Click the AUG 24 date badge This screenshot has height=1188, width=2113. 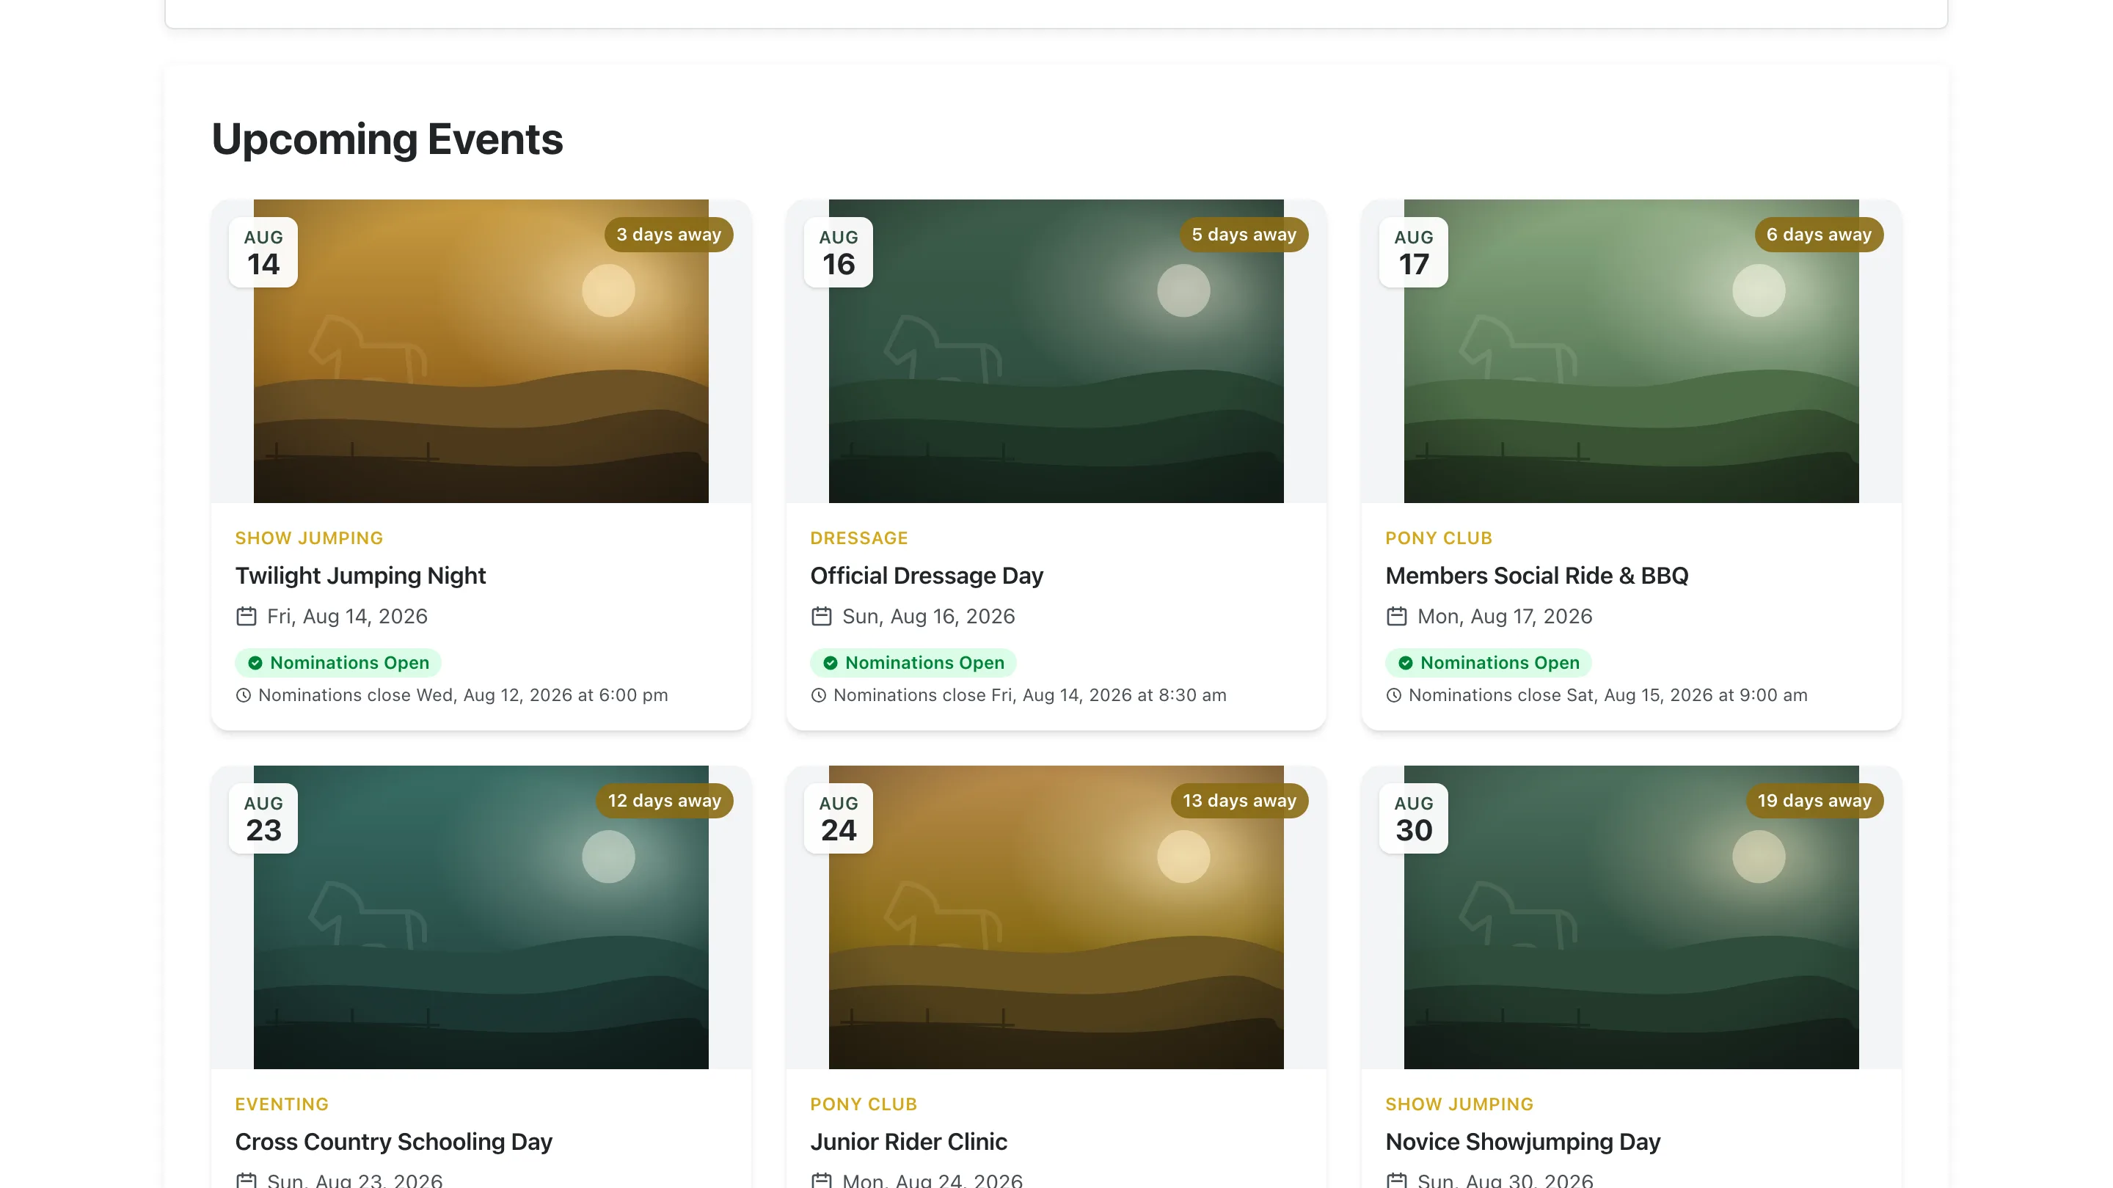click(839, 818)
